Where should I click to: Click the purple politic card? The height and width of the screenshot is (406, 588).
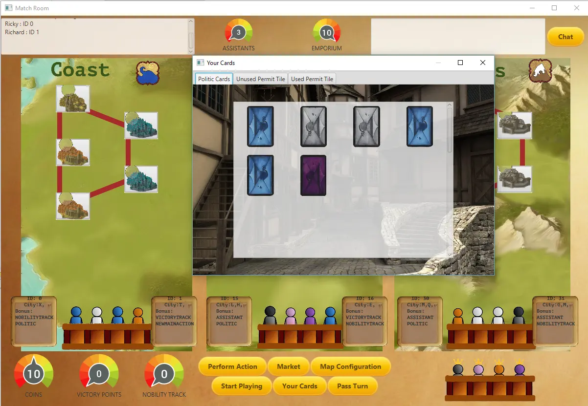pyautogui.click(x=313, y=175)
